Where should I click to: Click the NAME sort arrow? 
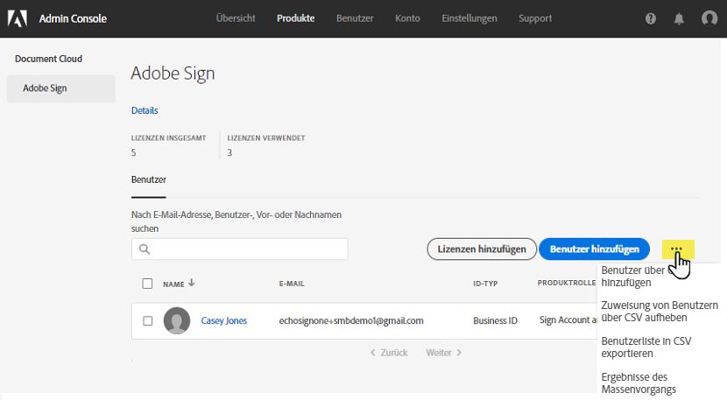[192, 283]
